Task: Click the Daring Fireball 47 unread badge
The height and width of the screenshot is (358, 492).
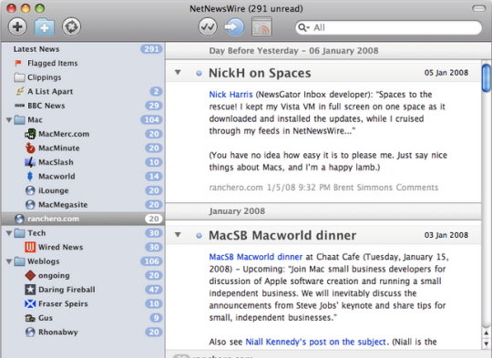Action: pos(154,290)
